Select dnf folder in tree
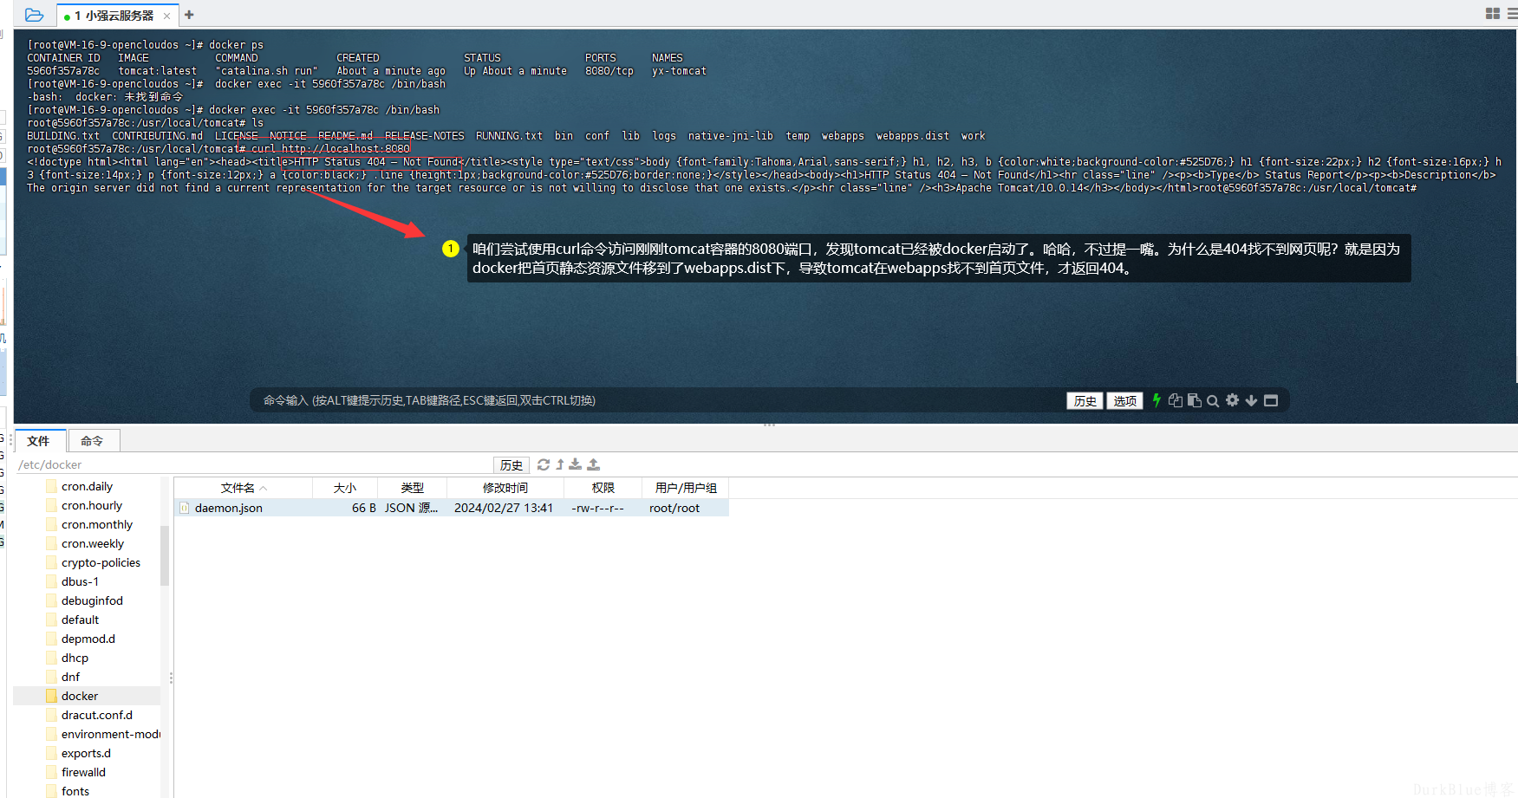1518x798 pixels. click(x=70, y=677)
